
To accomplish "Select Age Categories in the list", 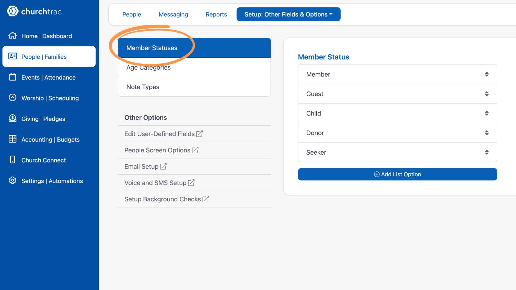I will 194,67.
